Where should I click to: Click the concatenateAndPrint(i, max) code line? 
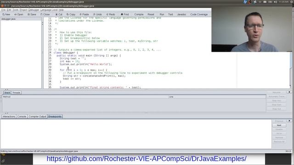[94, 76]
